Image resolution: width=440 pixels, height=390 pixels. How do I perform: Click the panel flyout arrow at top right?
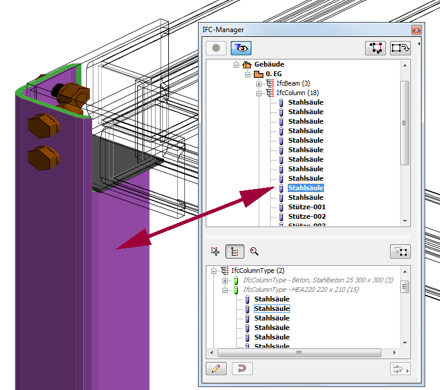(419, 44)
